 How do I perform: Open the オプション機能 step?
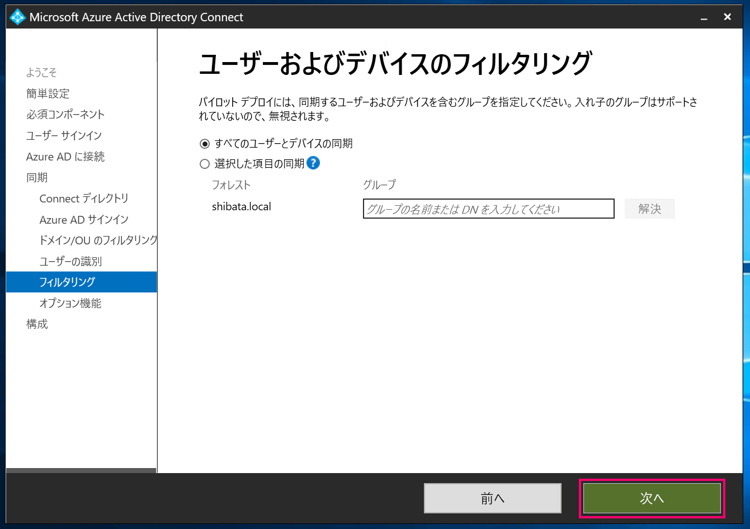tap(70, 303)
